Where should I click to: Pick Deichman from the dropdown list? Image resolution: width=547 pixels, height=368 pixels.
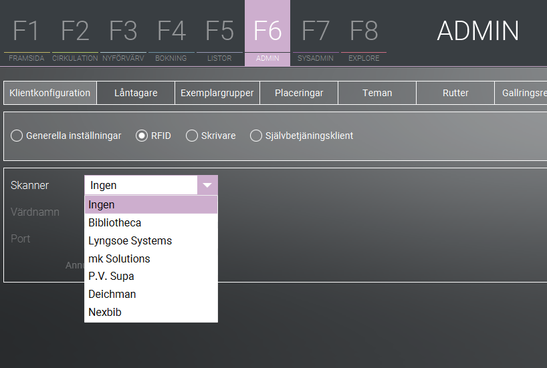point(151,294)
